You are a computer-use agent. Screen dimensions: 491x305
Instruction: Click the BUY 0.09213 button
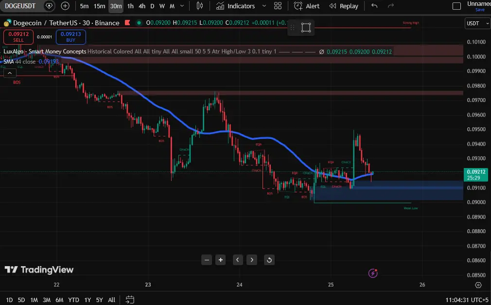[71, 36]
